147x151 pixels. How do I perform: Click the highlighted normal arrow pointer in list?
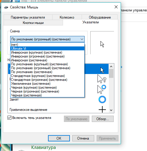pos(102,70)
